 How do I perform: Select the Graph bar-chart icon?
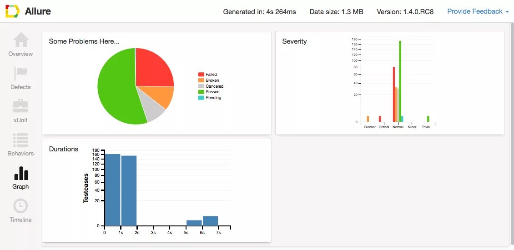click(21, 173)
